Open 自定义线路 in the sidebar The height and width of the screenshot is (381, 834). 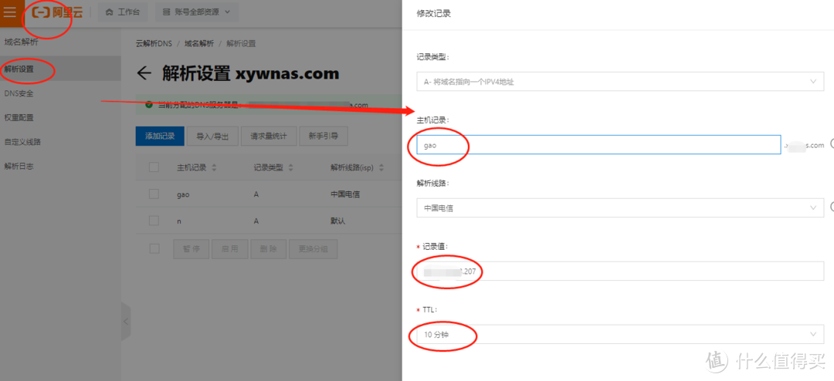[x=23, y=142]
